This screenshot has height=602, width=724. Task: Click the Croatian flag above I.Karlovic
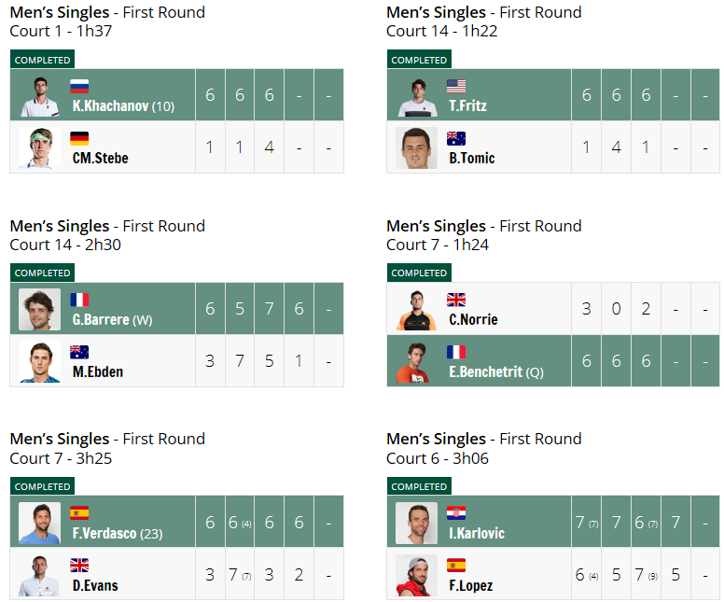pyautogui.click(x=456, y=513)
